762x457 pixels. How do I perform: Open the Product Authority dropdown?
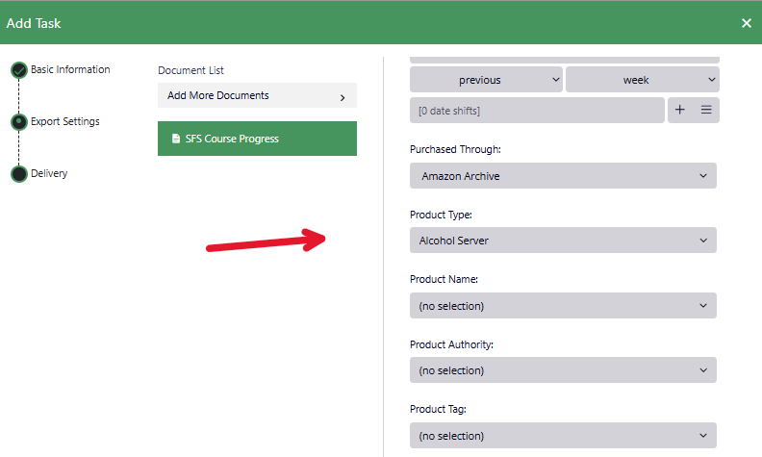point(563,370)
